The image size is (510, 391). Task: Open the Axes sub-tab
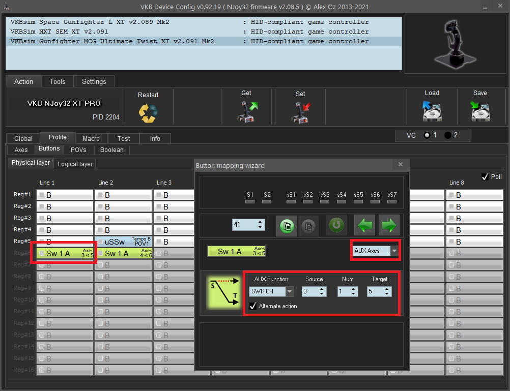tap(21, 150)
